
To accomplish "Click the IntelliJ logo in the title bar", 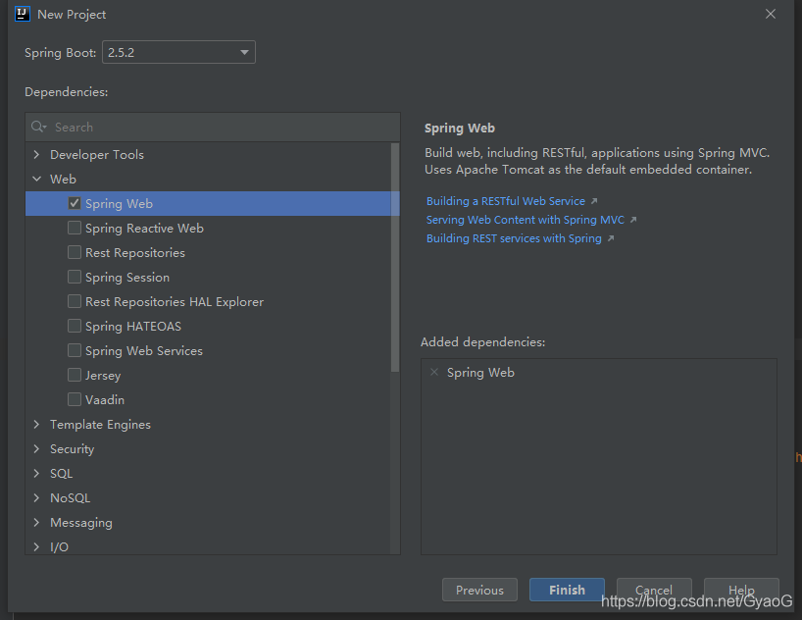I will click(x=22, y=14).
